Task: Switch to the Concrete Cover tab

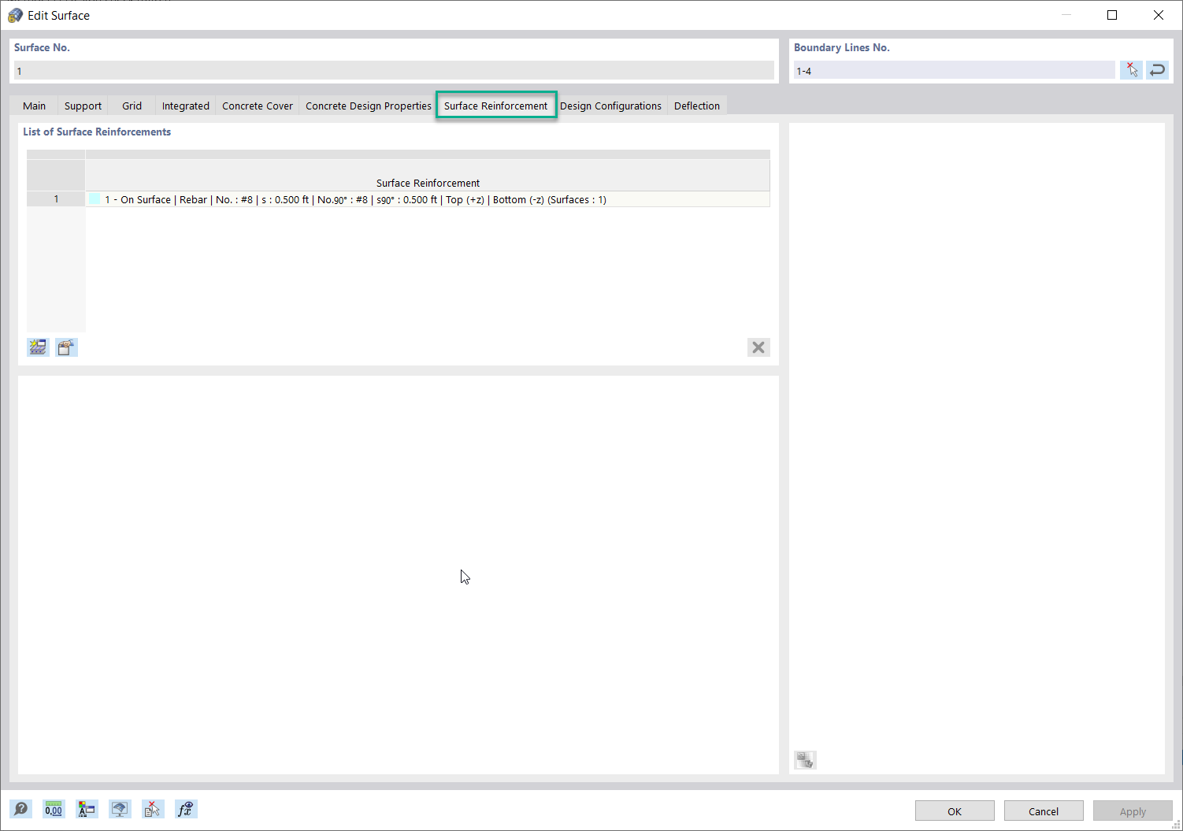Action: pyautogui.click(x=257, y=105)
